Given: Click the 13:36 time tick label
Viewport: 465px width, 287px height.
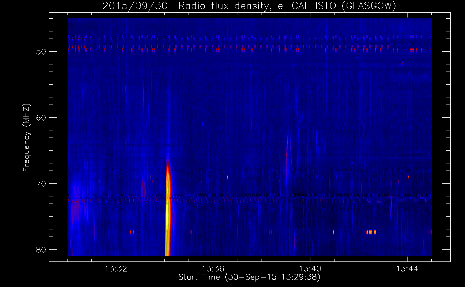Looking at the screenshot, I should (213, 269).
